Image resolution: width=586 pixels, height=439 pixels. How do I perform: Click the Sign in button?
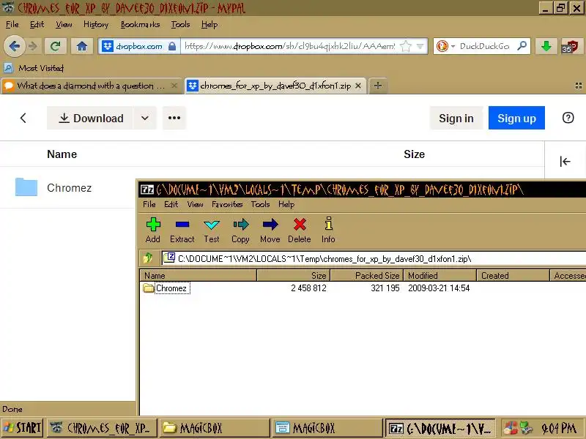point(456,118)
